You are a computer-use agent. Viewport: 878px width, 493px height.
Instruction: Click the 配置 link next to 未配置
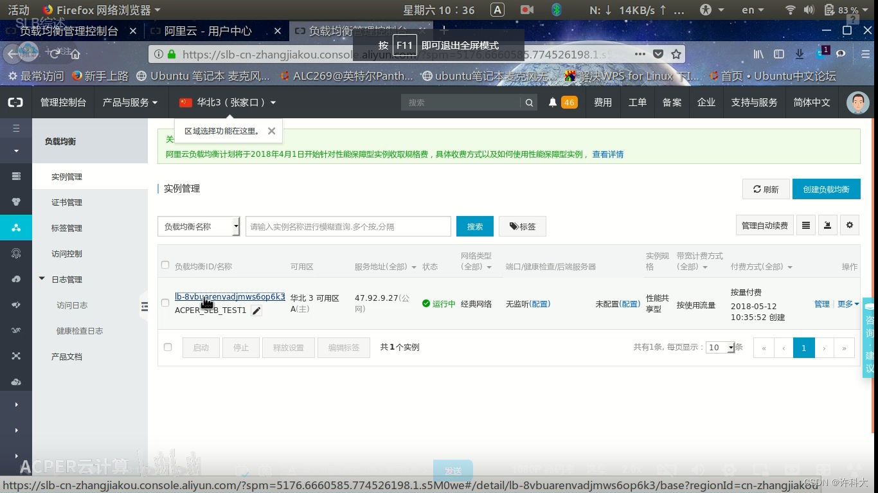coord(630,304)
